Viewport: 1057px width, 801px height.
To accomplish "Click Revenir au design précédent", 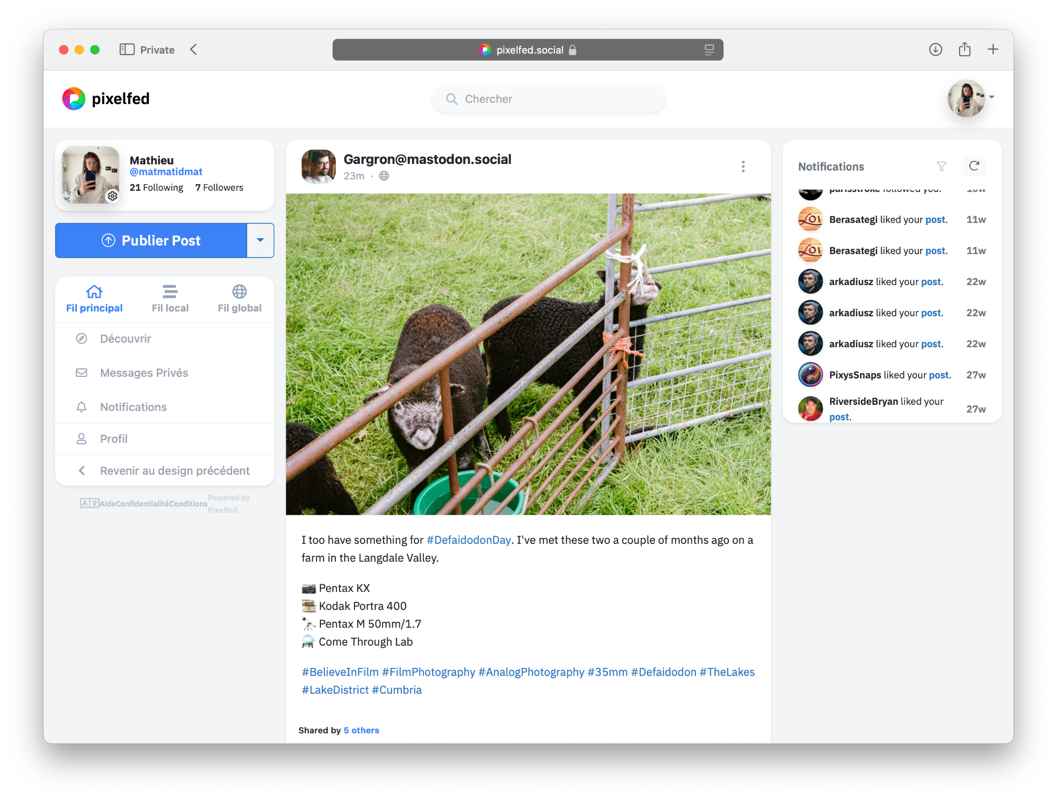I will pyautogui.click(x=175, y=471).
